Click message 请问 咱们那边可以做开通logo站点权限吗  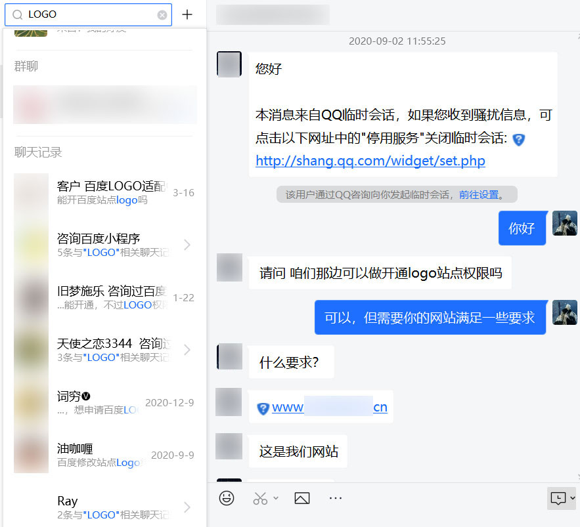[x=380, y=273]
